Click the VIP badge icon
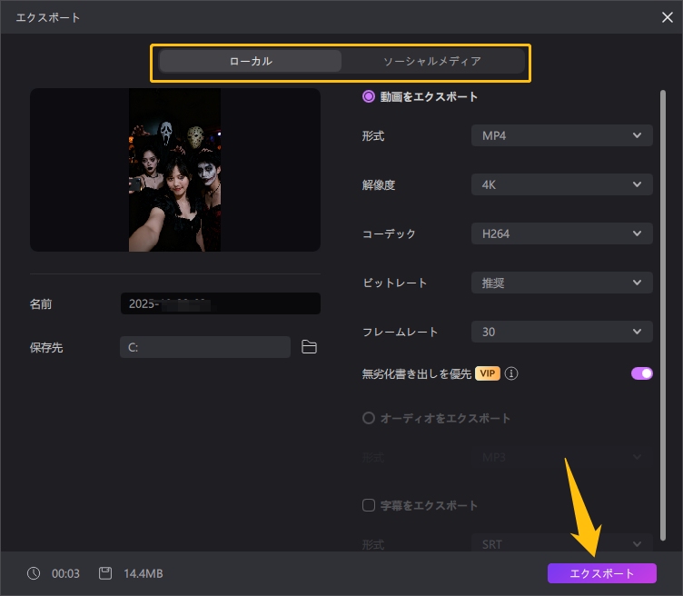Viewport: 683px width, 596px height. 488,373
